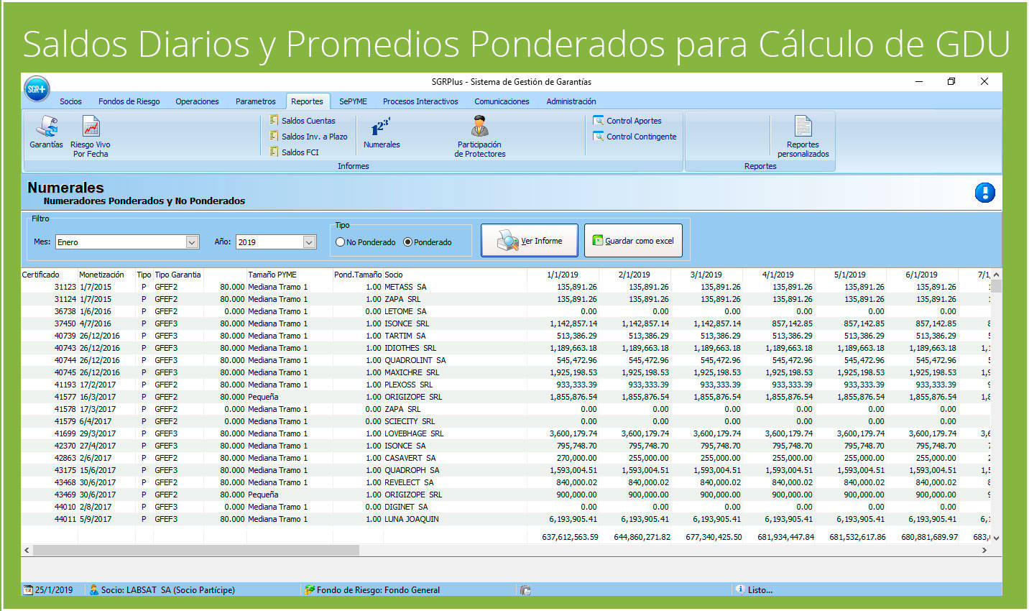Screen dimensions: 1029x611
Task: Open Reportes personalizados
Action: [x=801, y=135]
